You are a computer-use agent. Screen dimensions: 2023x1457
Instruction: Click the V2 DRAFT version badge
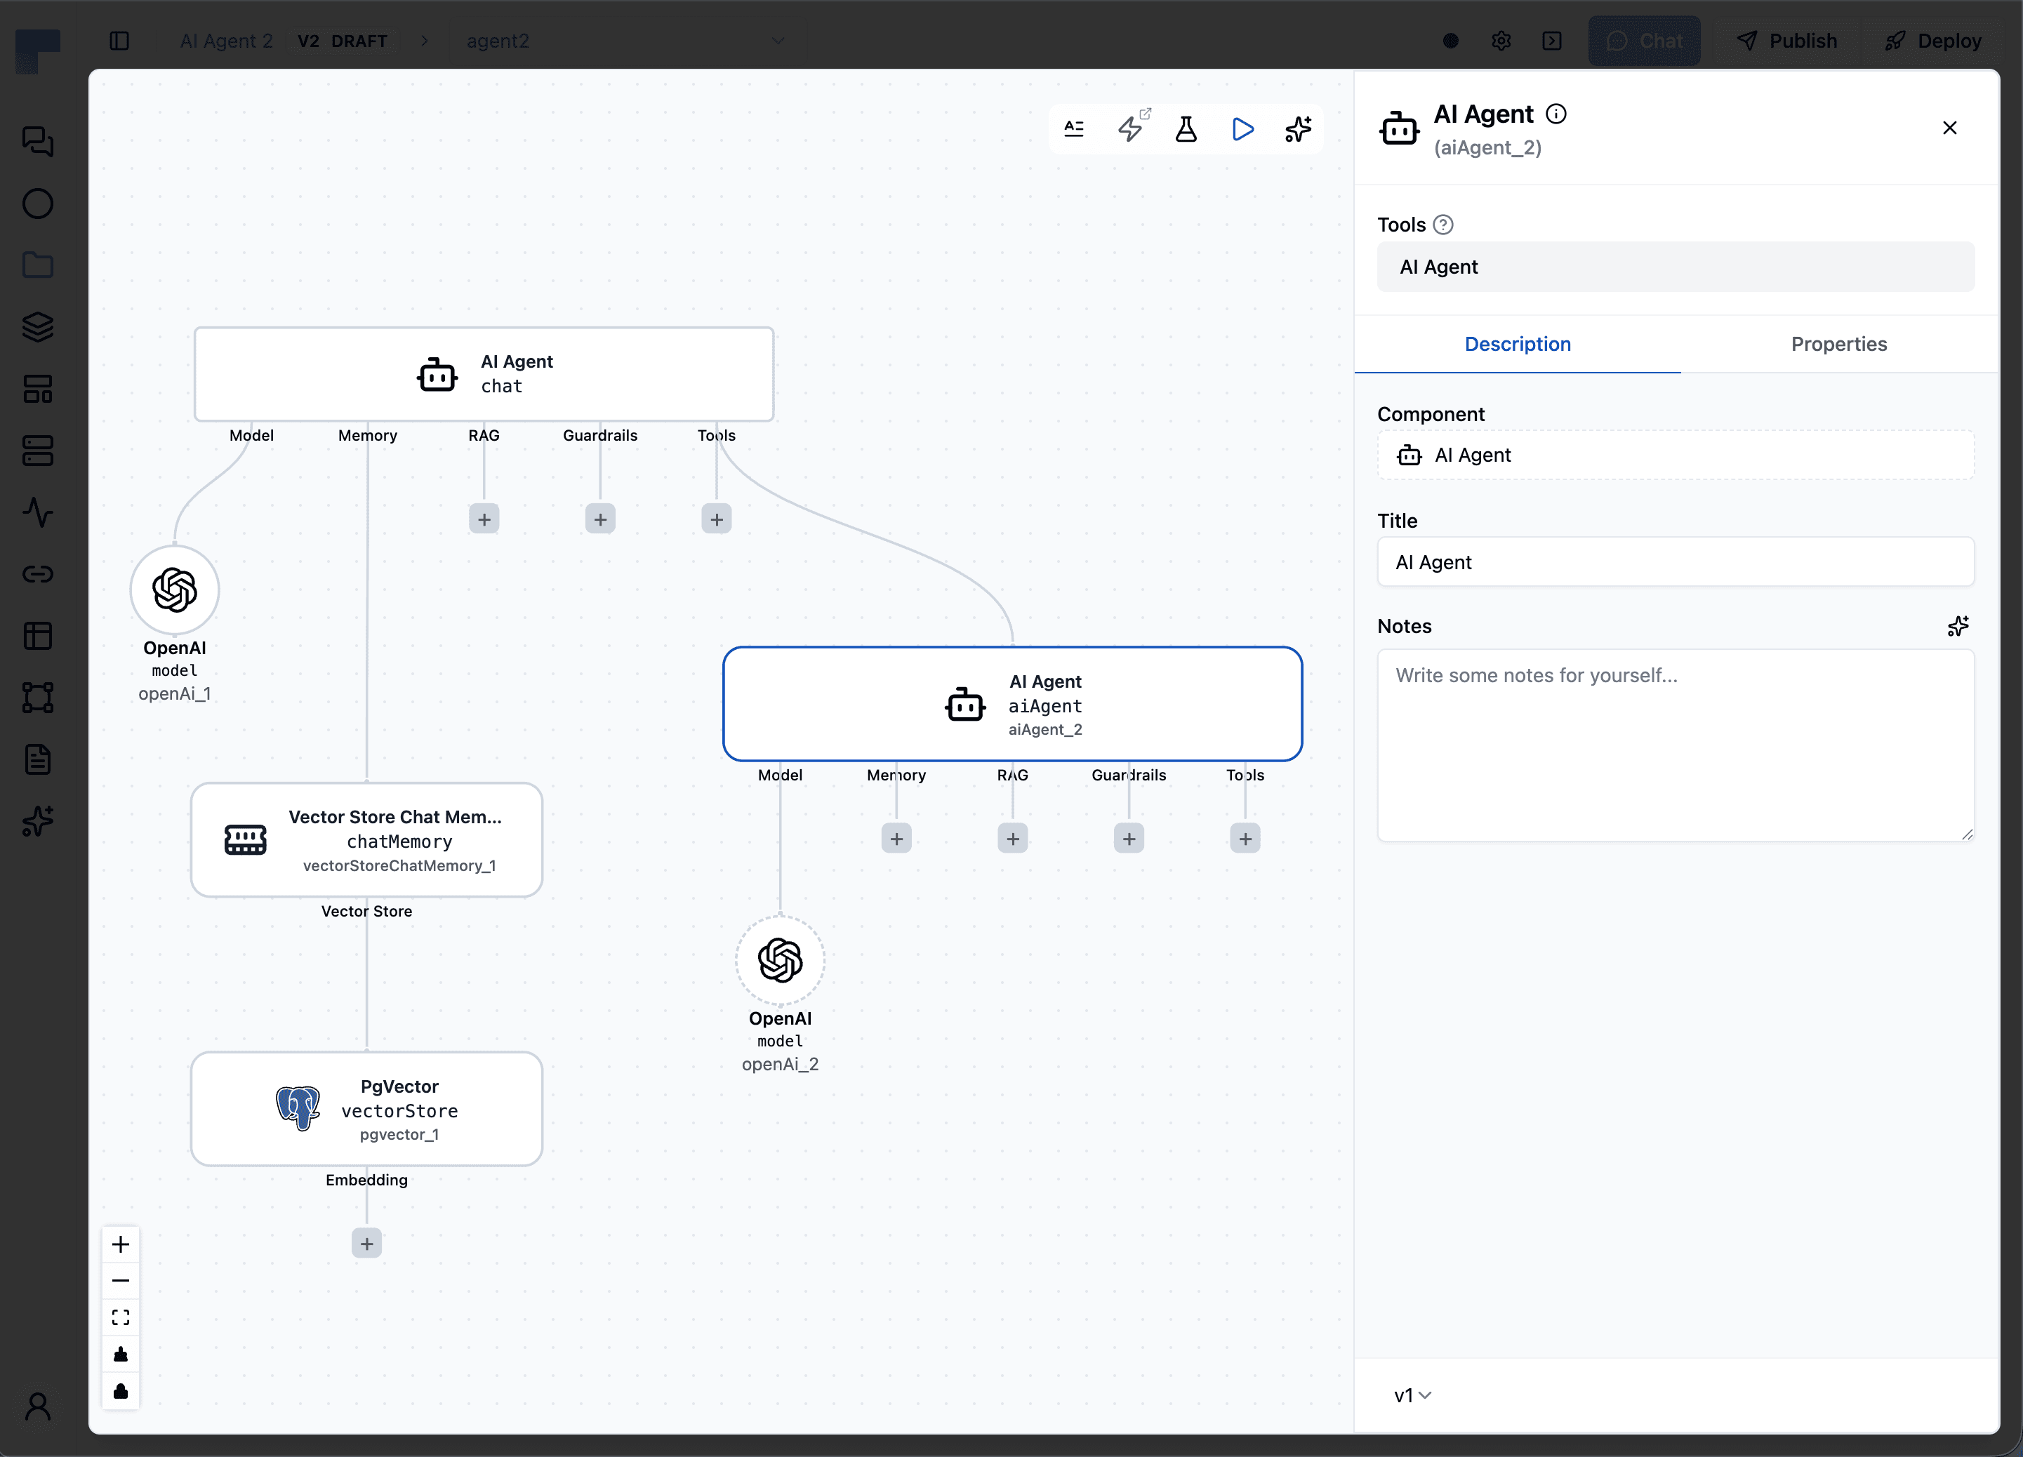343,41
